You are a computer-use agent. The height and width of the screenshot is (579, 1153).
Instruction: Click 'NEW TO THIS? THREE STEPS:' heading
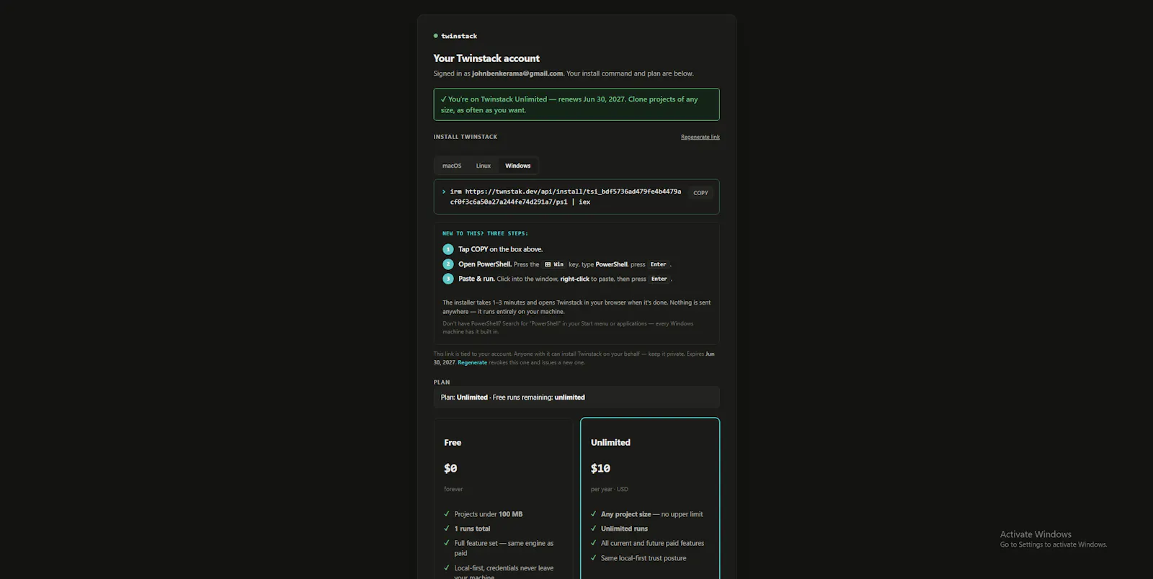tap(485, 233)
